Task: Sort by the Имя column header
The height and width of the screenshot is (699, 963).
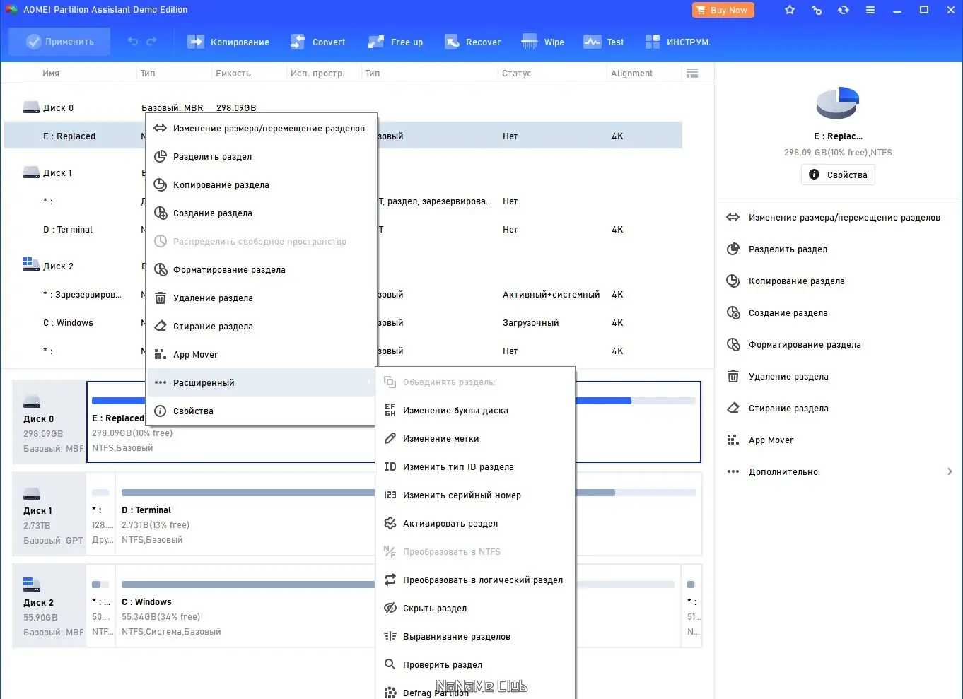Action: click(x=51, y=73)
